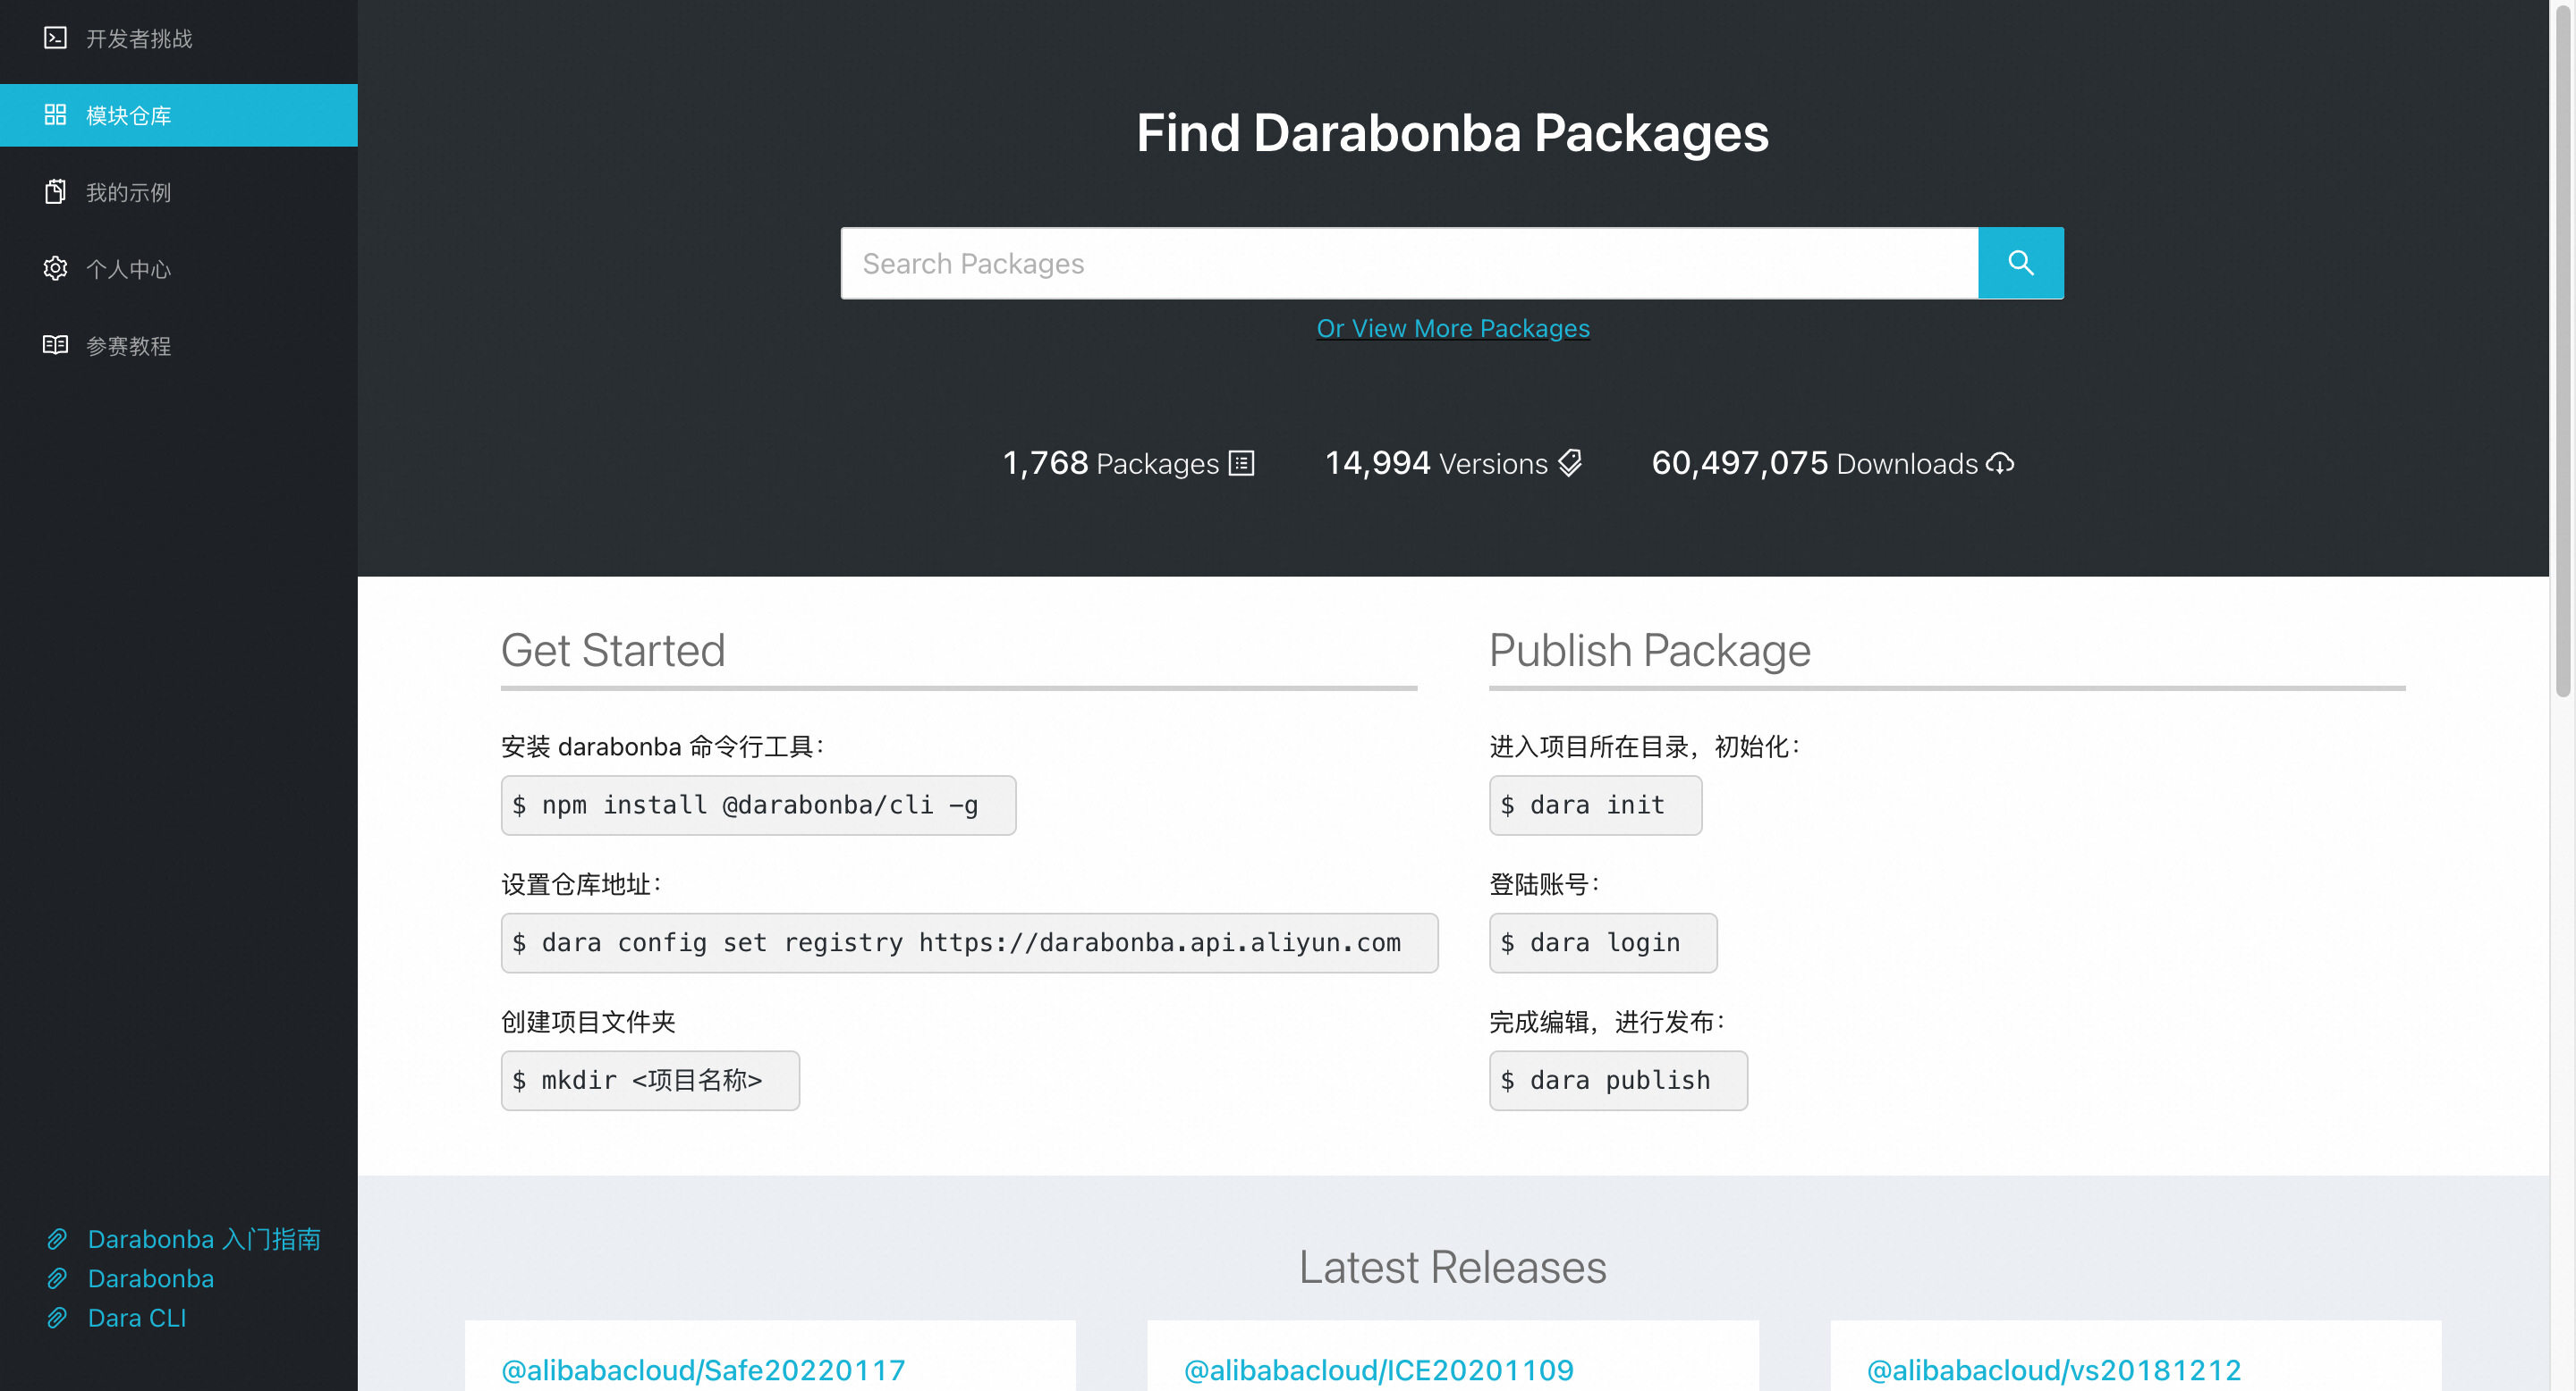Click the book icon beside 参赛教程
2576x1391 pixels.
pos(55,345)
